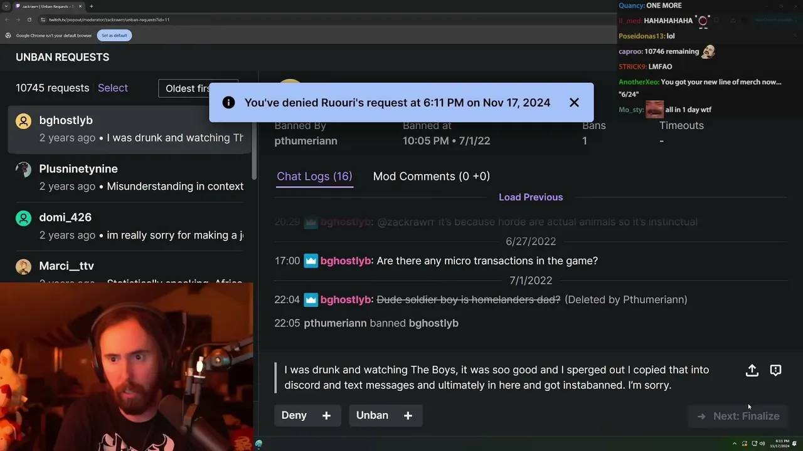Click Plusninetynine's avatar in the request list
The height and width of the screenshot is (451, 803).
pos(23,170)
